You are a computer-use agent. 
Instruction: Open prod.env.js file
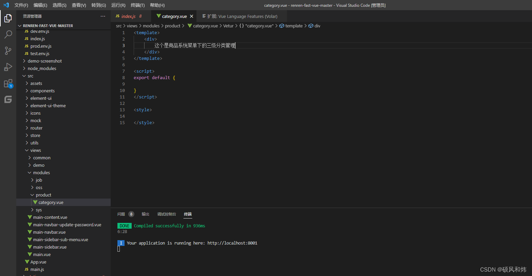(64, 46)
